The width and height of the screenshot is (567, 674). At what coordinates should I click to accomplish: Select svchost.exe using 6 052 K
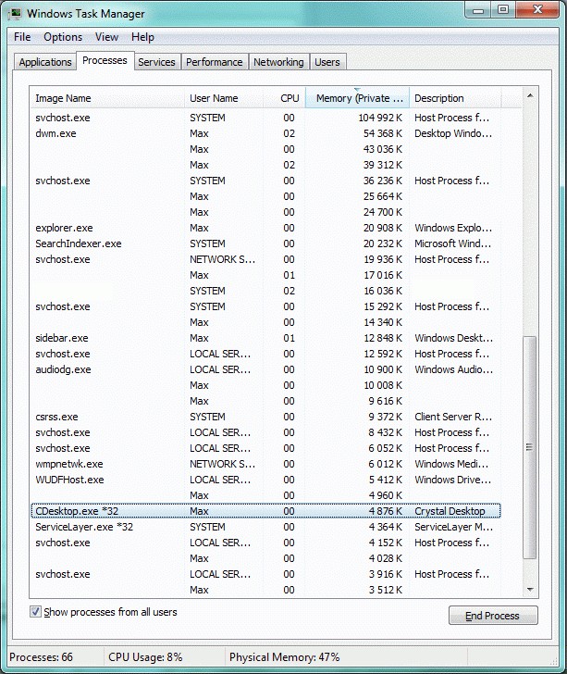click(x=265, y=448)
